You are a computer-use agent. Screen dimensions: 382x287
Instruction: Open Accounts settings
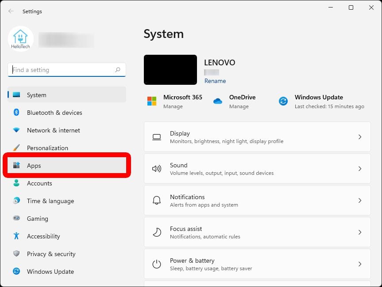(67, 183)
